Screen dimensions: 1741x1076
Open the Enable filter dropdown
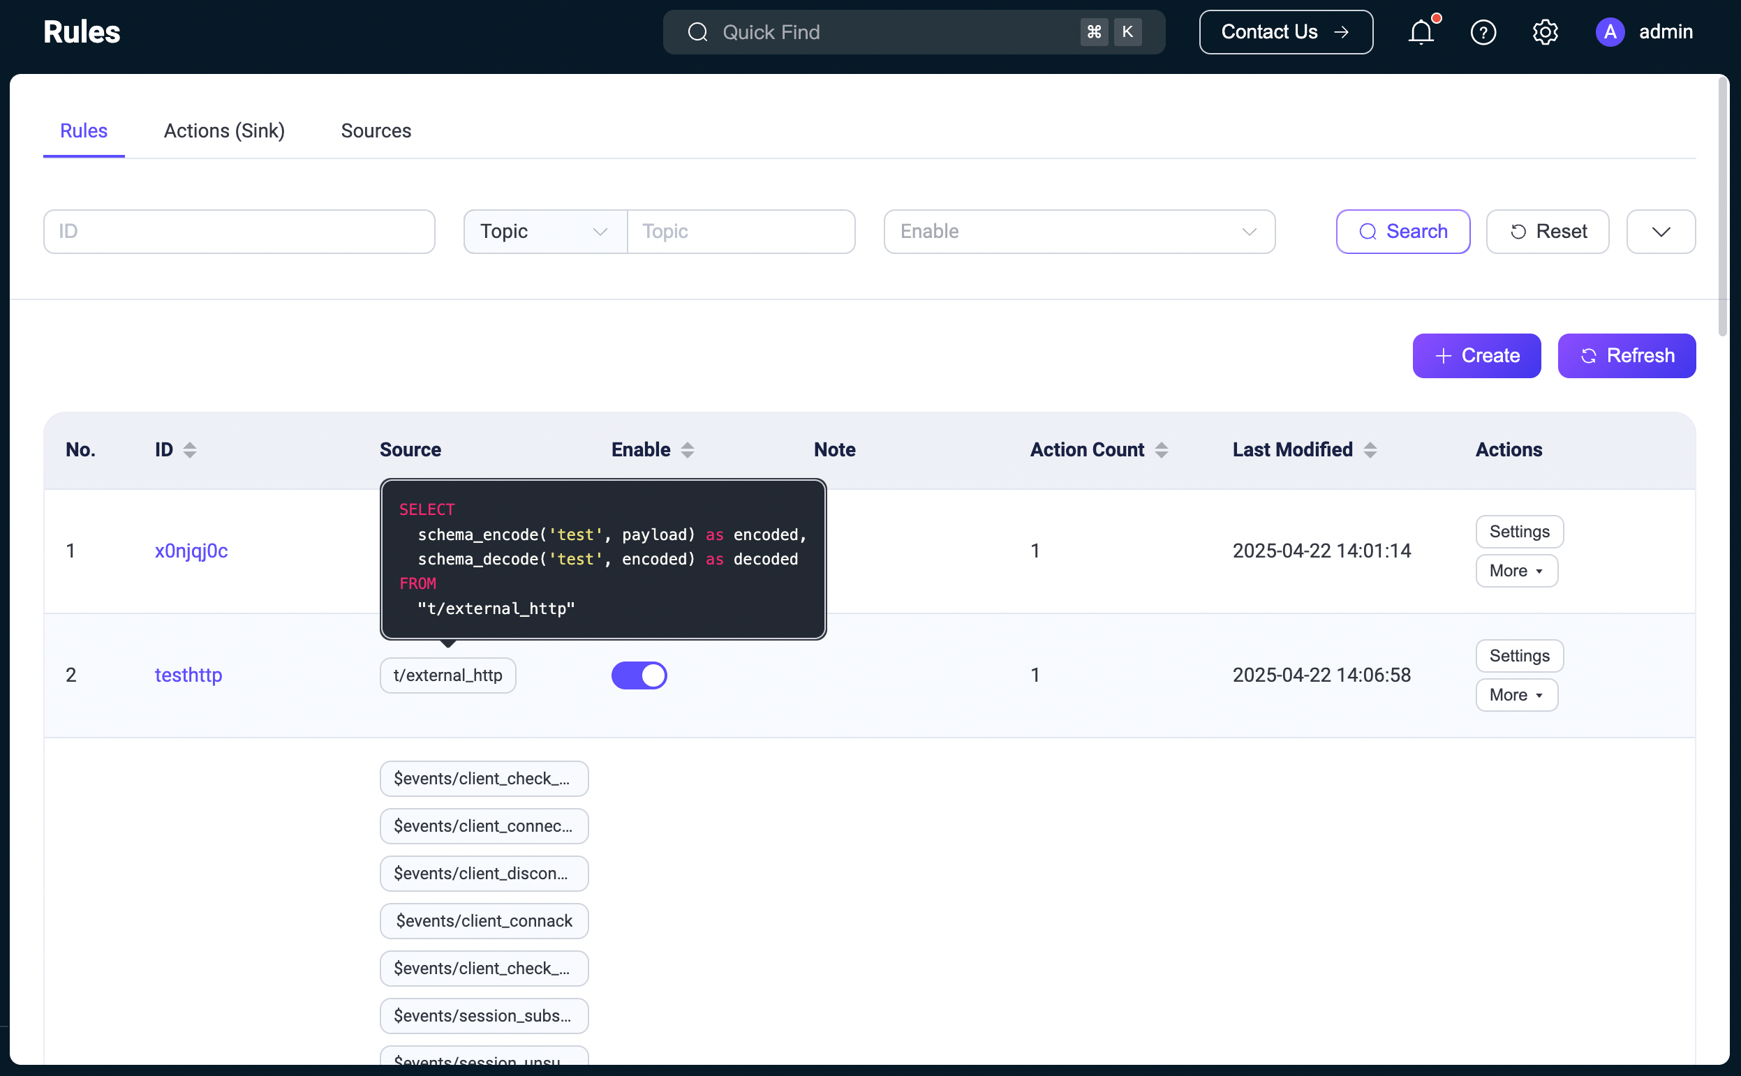tap(1079, 231)
